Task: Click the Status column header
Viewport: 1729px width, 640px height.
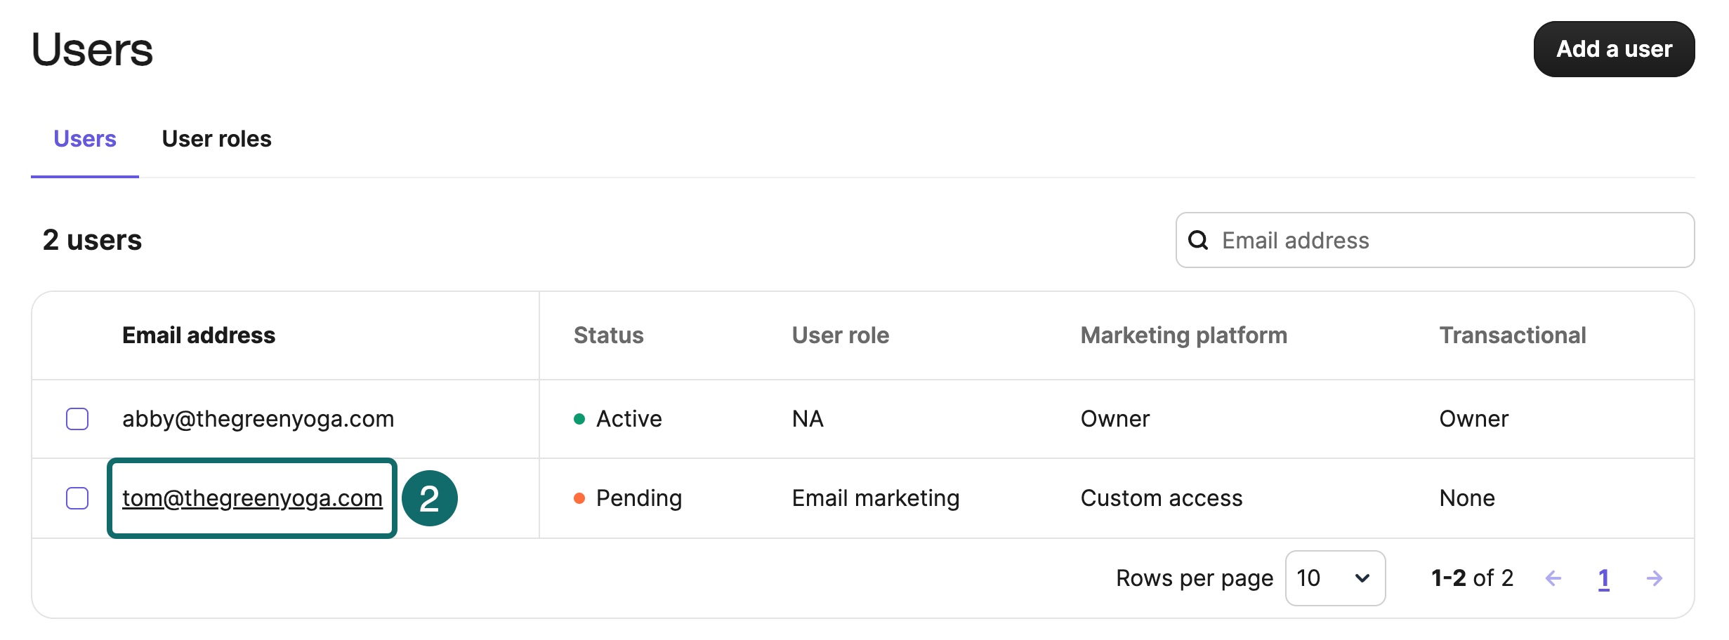Action: coord(608,335)
